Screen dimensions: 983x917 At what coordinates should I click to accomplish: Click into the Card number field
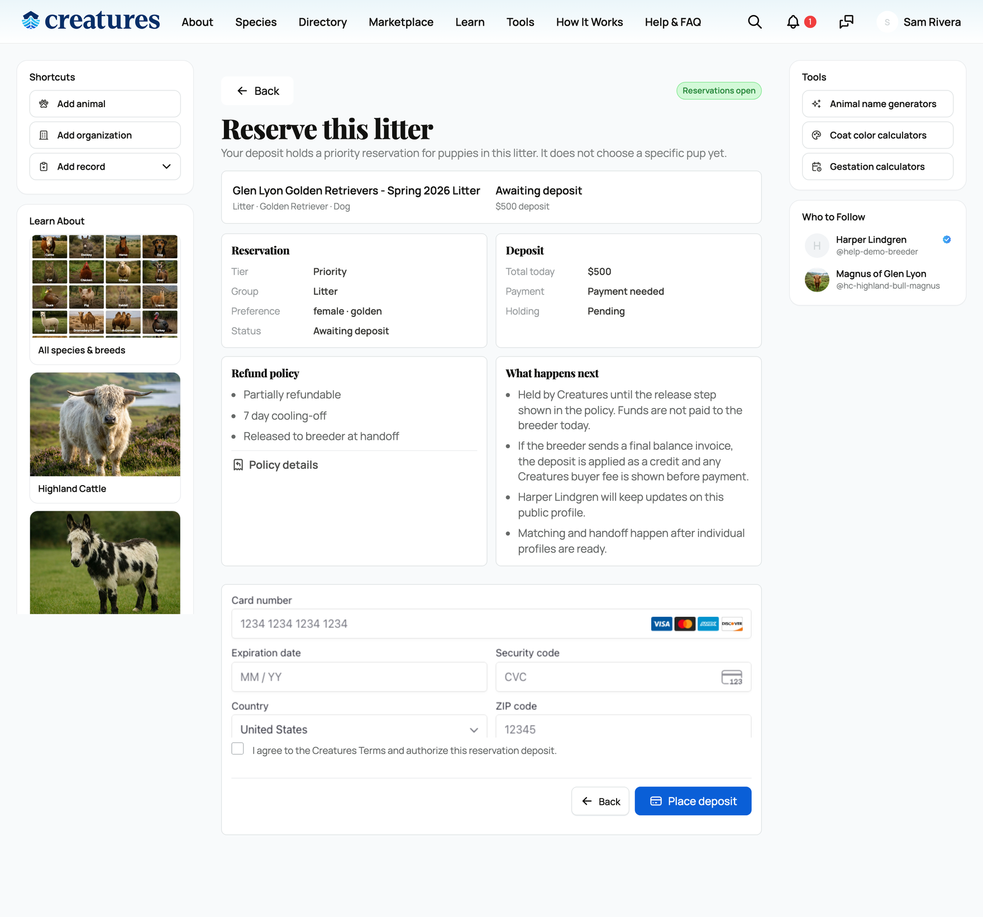[x=491, y=624]
